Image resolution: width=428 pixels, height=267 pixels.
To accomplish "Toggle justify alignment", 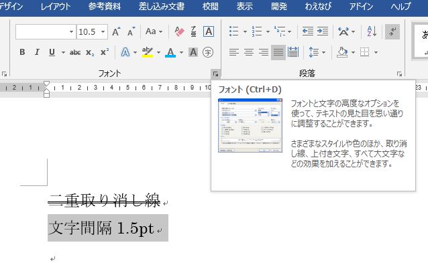I will click(x=278, y=52).
